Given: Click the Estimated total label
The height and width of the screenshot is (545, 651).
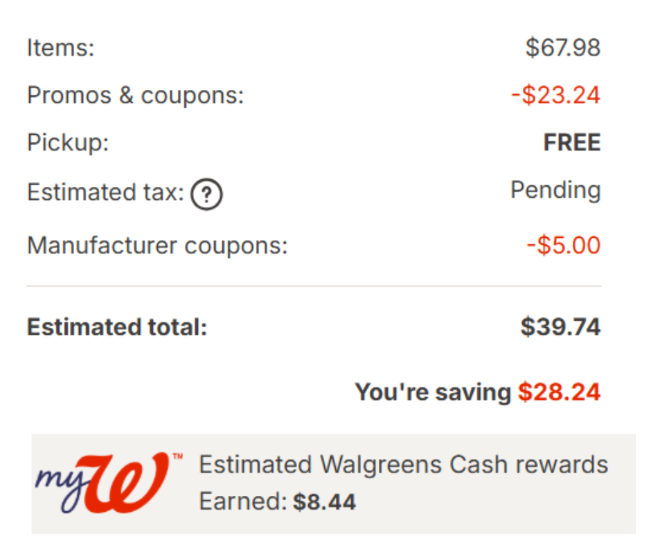Looking at the screenshot, I should click(x=117, y=327).
